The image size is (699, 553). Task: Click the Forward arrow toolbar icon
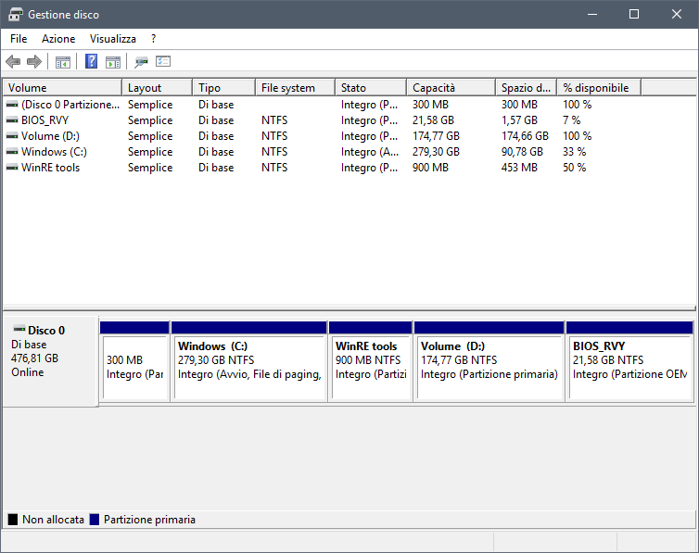click(34, 61)
